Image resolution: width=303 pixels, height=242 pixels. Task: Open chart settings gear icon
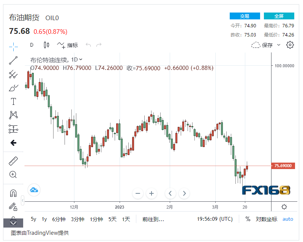[290, 45]
